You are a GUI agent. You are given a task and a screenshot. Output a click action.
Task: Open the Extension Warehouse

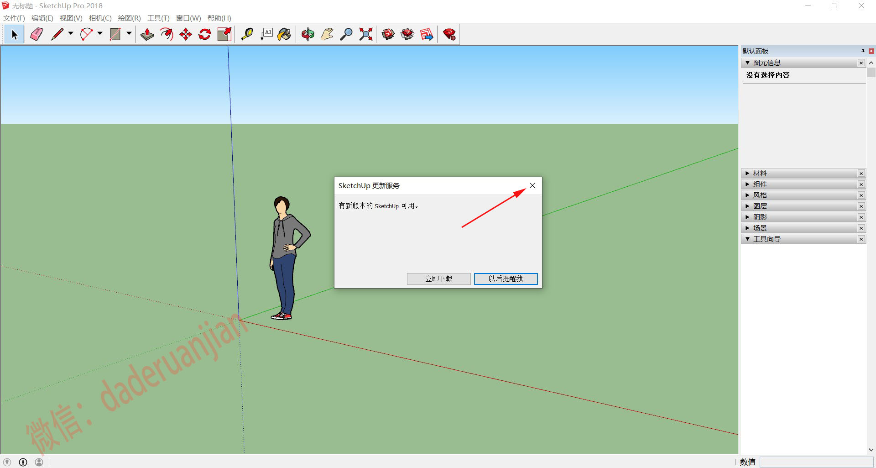click(x=407, y=34)
